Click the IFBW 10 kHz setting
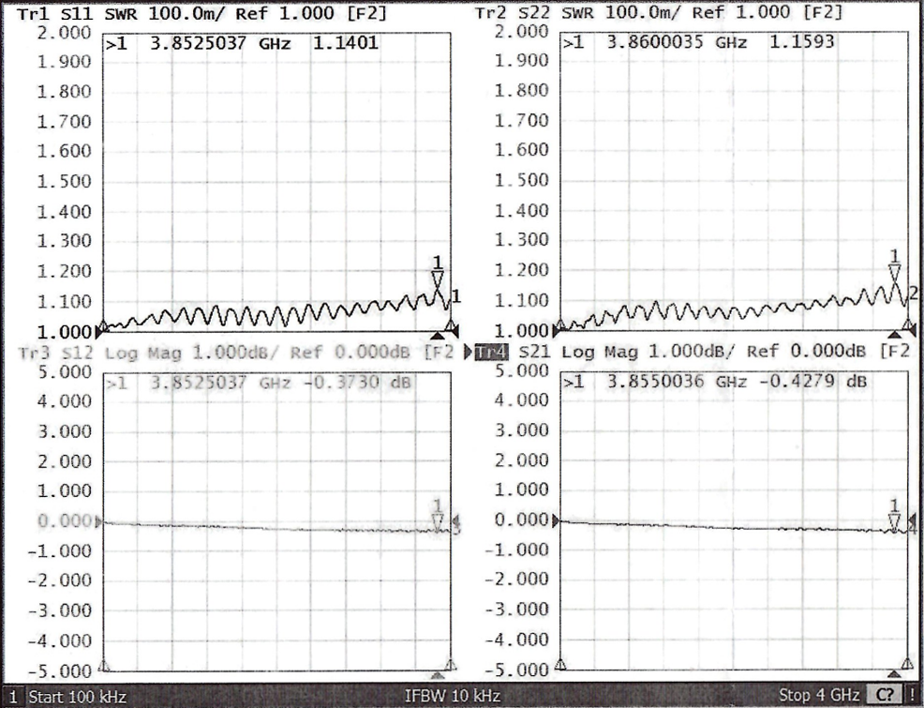 point(452,696)
